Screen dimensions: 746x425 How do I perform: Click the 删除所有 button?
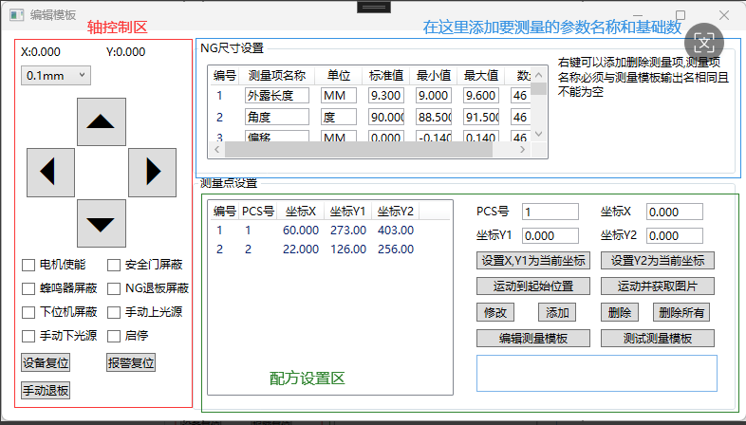[681, 312]
